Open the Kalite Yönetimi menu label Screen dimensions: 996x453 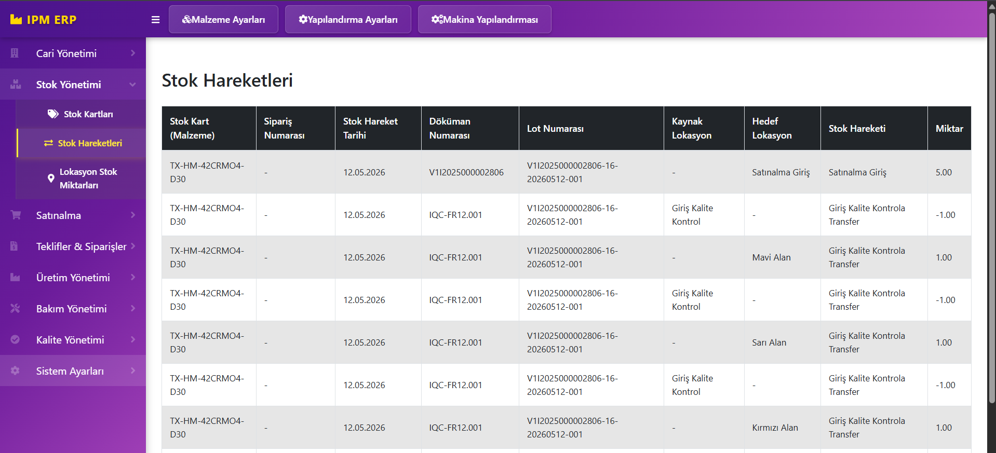coord(70,340)
